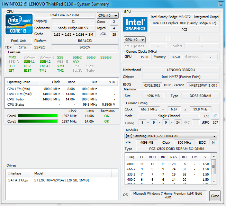This screenshot has width=226, height=206.
Task: Click the GPU memory clock 665.0 value
Action: point(175,57)
